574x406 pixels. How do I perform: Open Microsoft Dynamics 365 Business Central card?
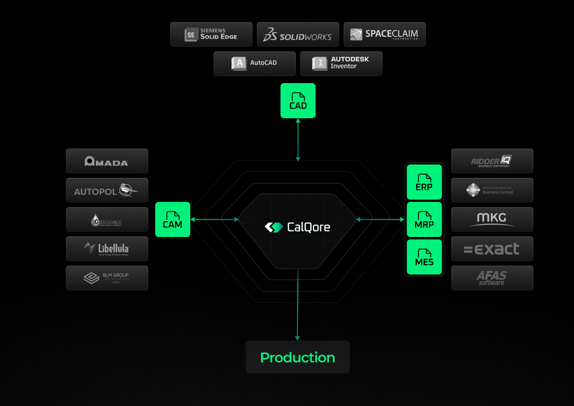click(x=492, y=190)
